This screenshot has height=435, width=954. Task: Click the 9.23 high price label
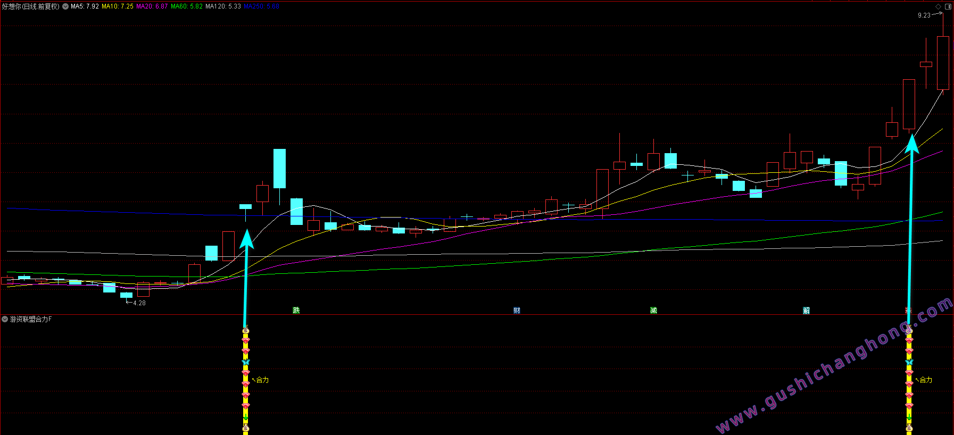pos(924,15)
